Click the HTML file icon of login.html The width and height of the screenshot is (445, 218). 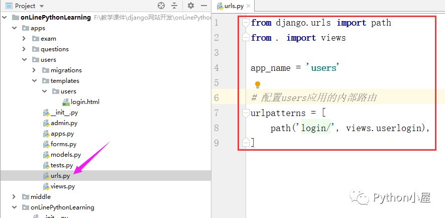[x=66, y=102]
